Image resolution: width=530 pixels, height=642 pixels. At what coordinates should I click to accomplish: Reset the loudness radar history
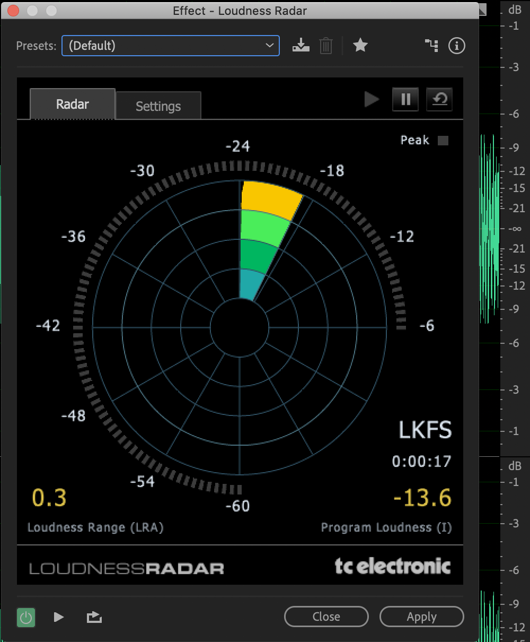point(439,99)
